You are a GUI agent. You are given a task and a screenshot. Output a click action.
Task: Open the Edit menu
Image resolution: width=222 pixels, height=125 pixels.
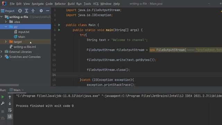coord(19,4)
